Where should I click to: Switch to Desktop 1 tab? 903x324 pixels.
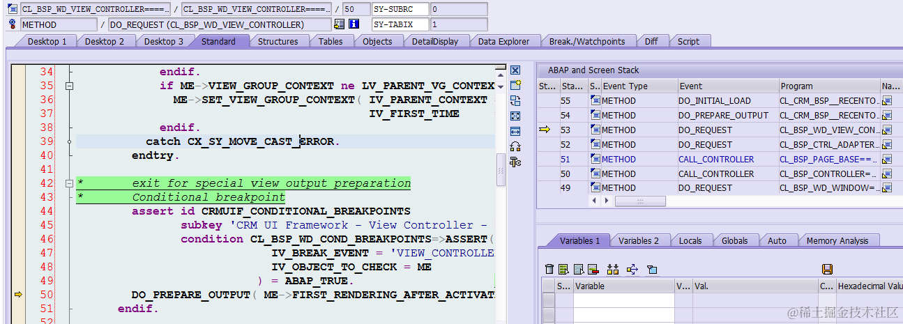(x=47, y=41)
